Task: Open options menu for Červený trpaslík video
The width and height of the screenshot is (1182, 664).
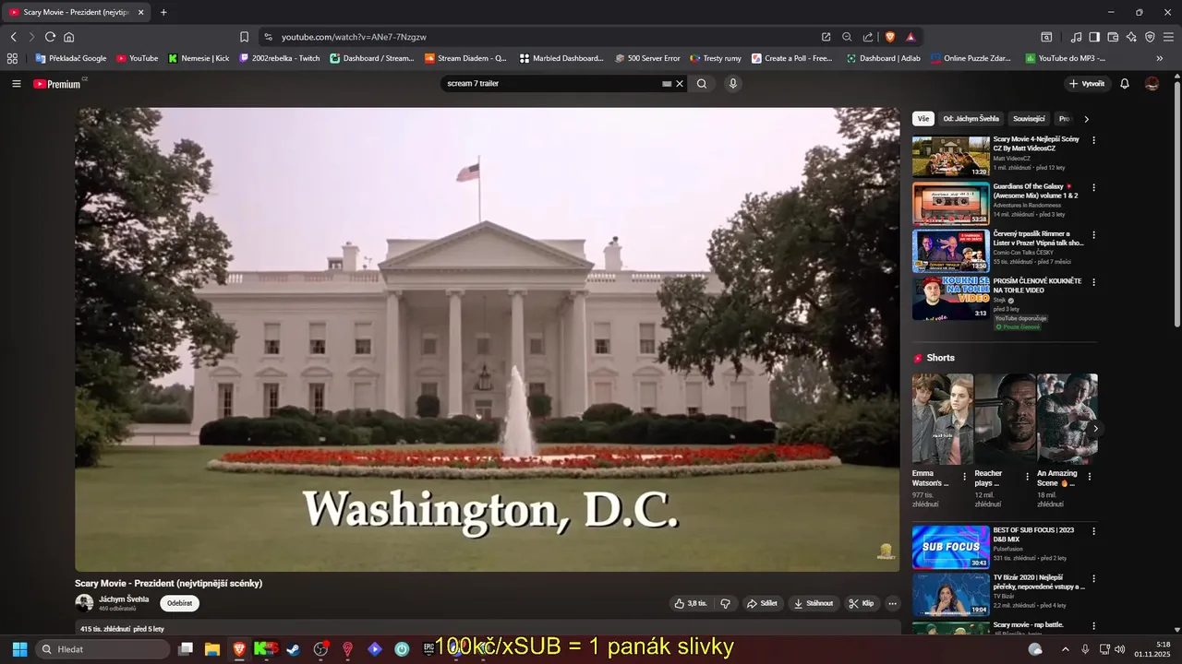Action: (x=1094, y=235)
